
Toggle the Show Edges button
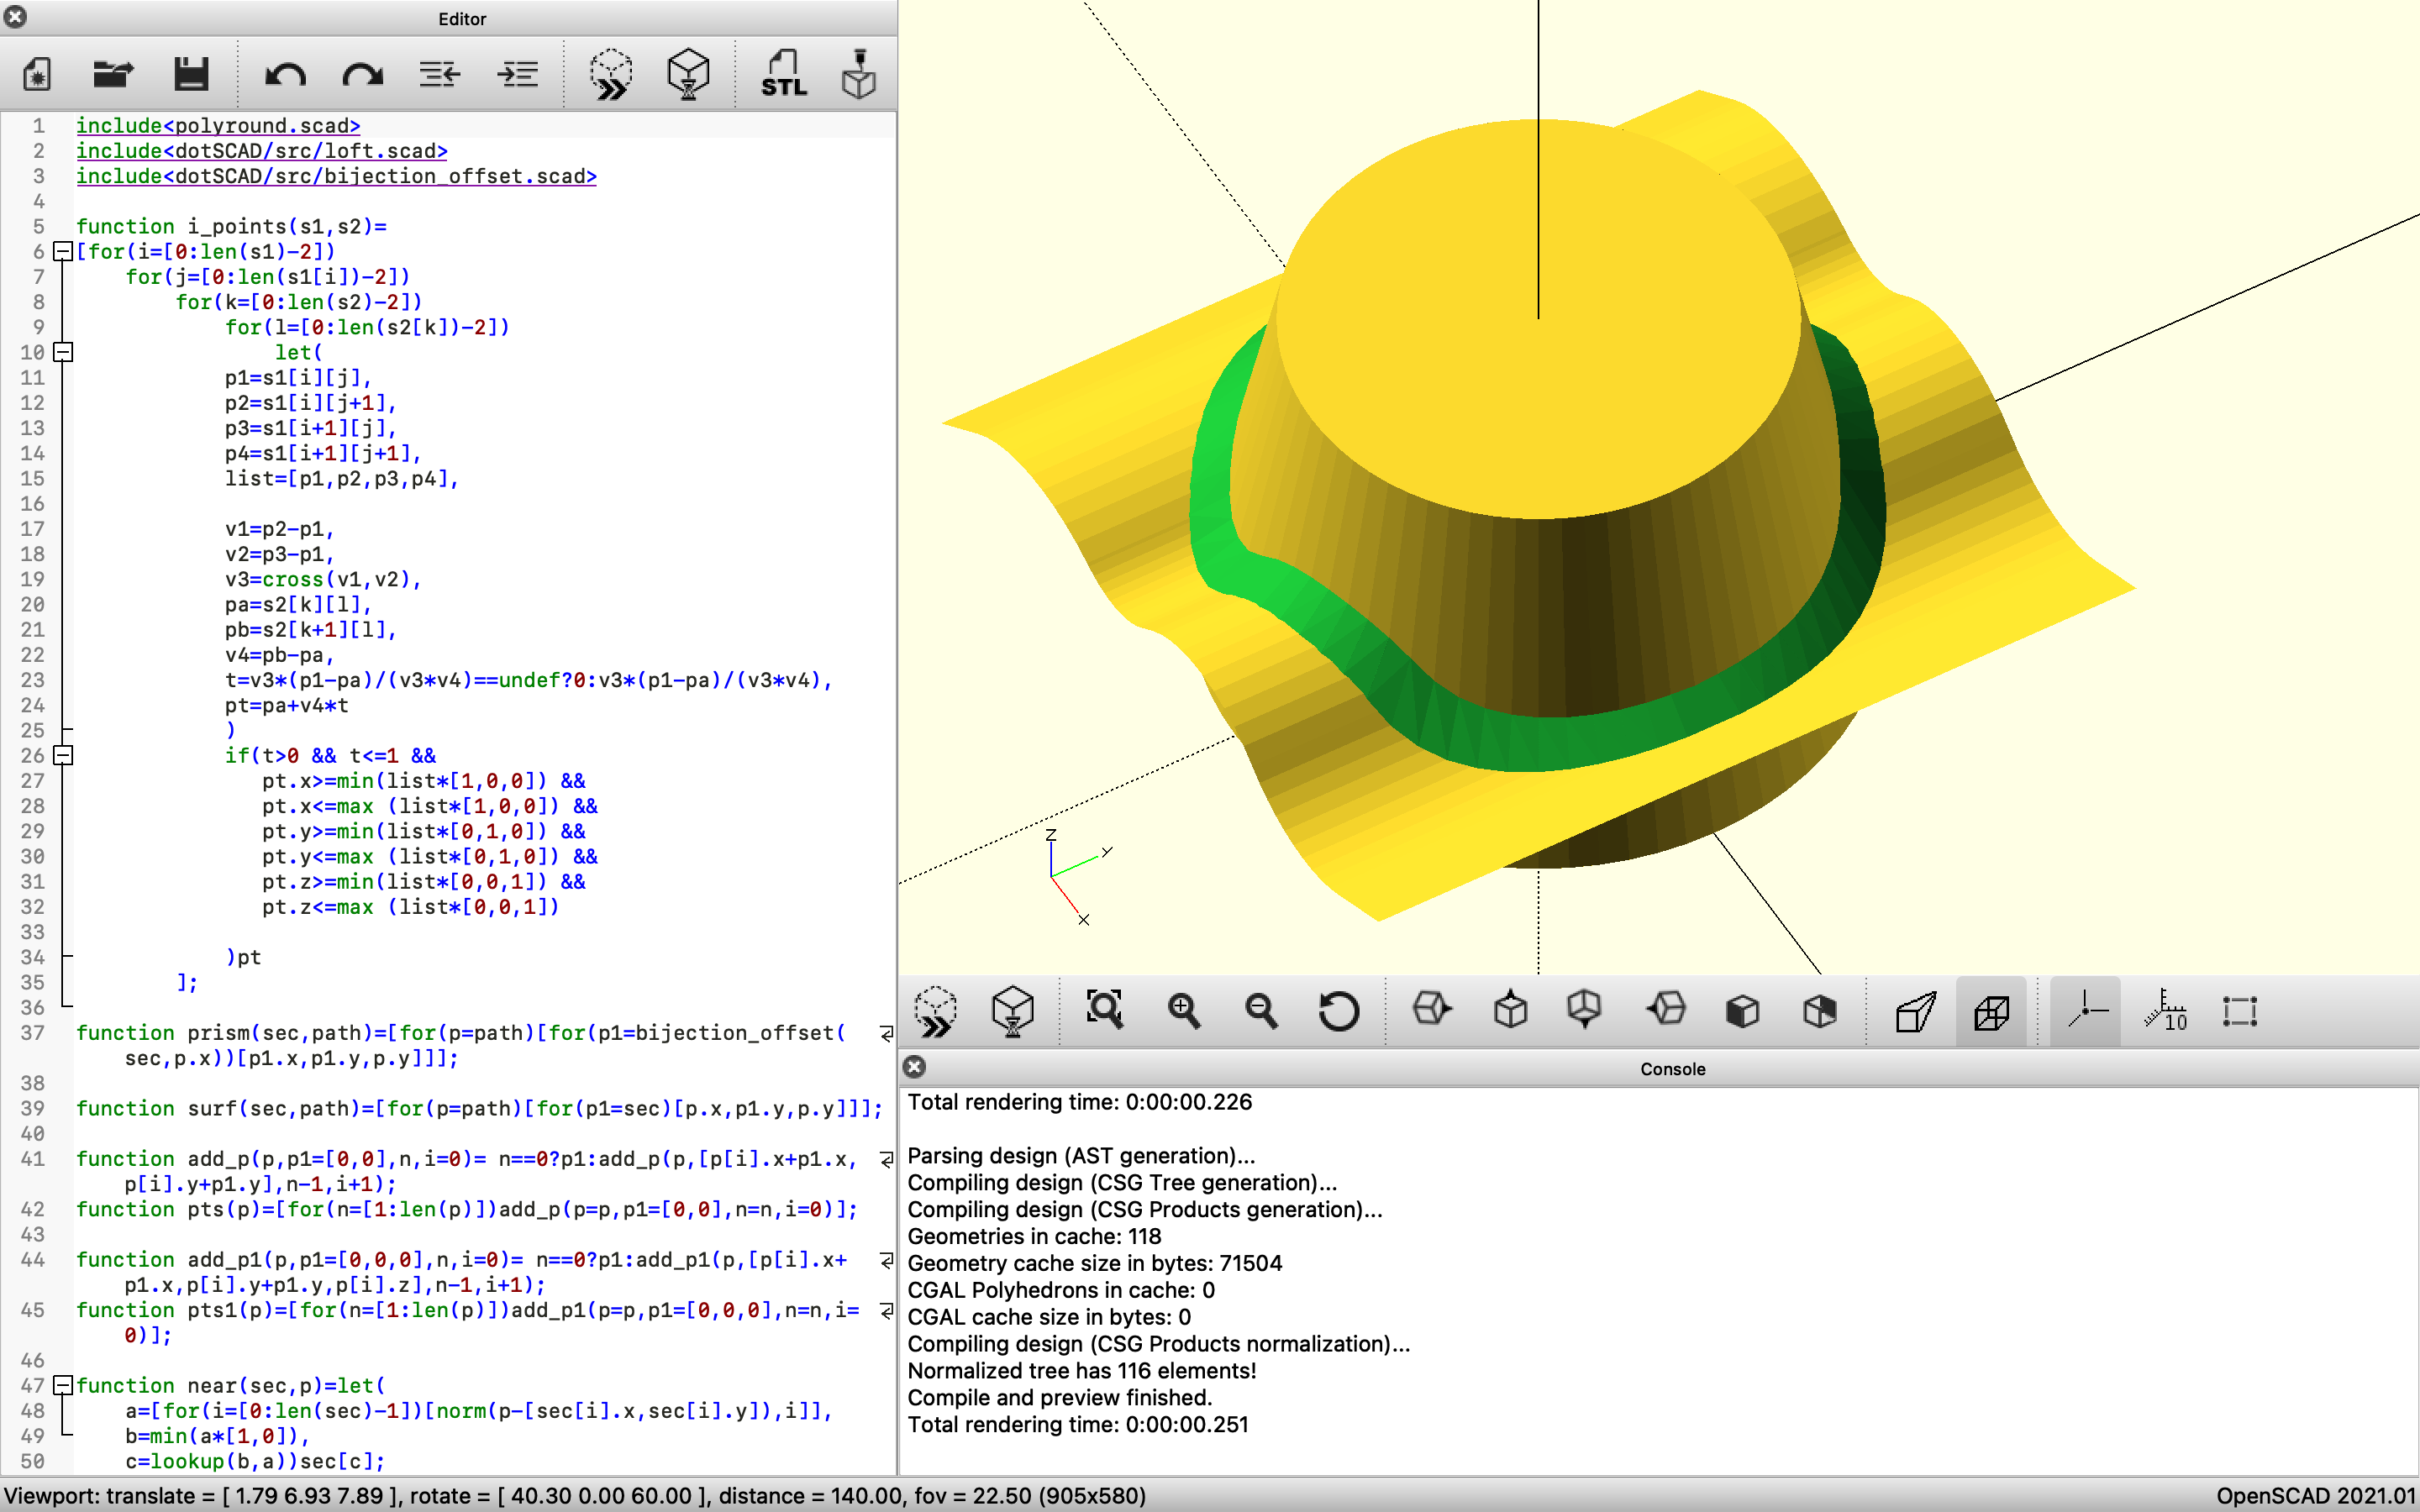[2240, 1010]
